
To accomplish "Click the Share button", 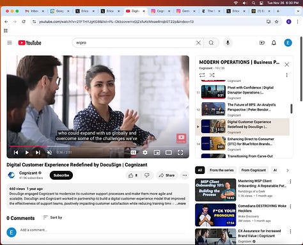I will (x=167, y=175).
